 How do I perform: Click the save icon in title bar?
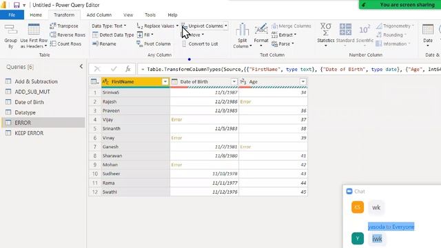(17, 5)
